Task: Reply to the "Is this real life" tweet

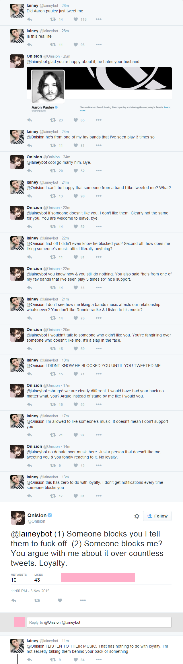Action: point(29,45)
